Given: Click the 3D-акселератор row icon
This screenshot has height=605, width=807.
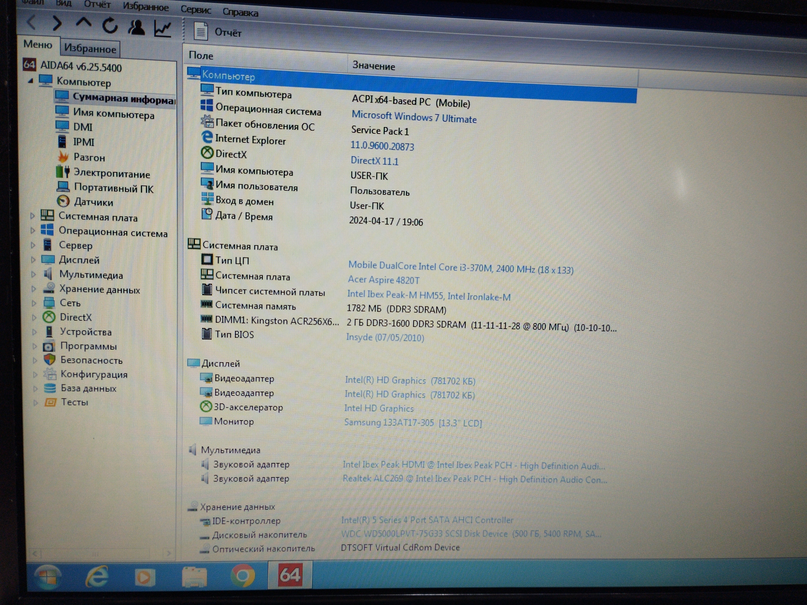Looking at the screenshot, I should (x=206, y=406).
